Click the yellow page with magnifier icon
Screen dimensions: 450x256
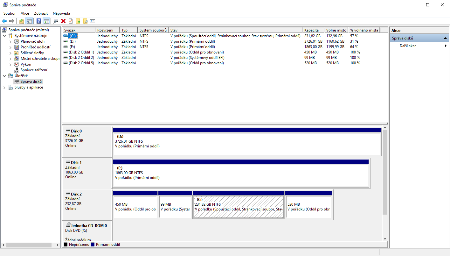[x=85, y=21]
